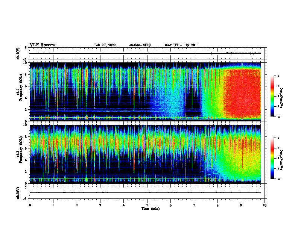Click the "-10" tick on ch.1 color bar
298x230 pixels.
278,117
